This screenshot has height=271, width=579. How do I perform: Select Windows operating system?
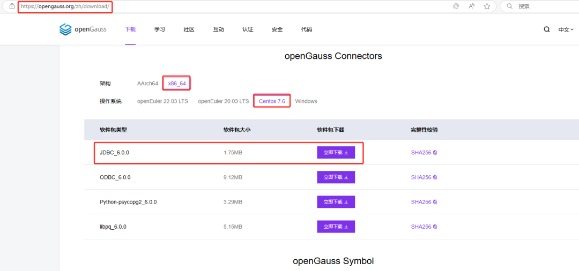306,101
